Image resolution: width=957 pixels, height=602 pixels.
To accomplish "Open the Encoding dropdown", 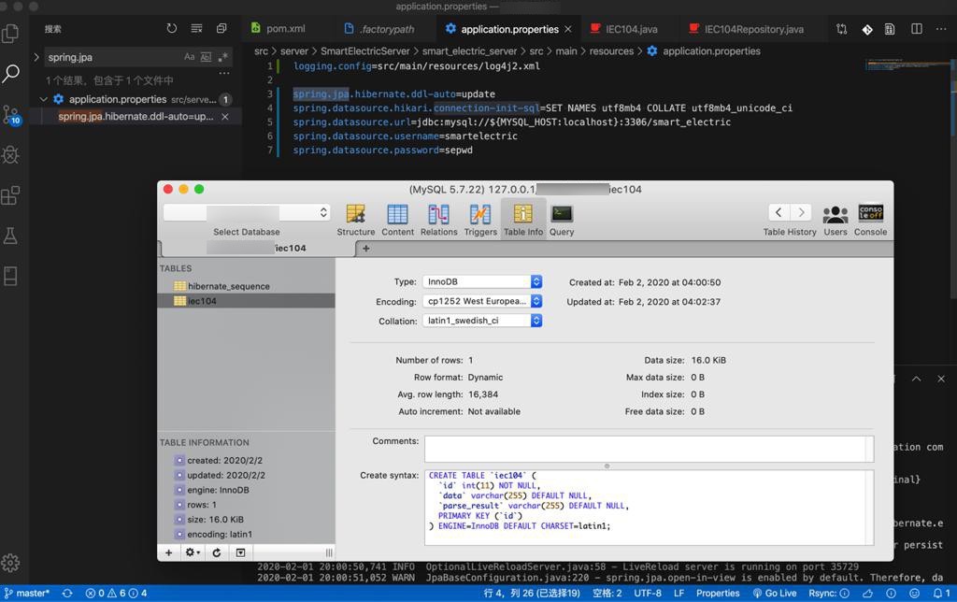I will (x=482, y=301).
